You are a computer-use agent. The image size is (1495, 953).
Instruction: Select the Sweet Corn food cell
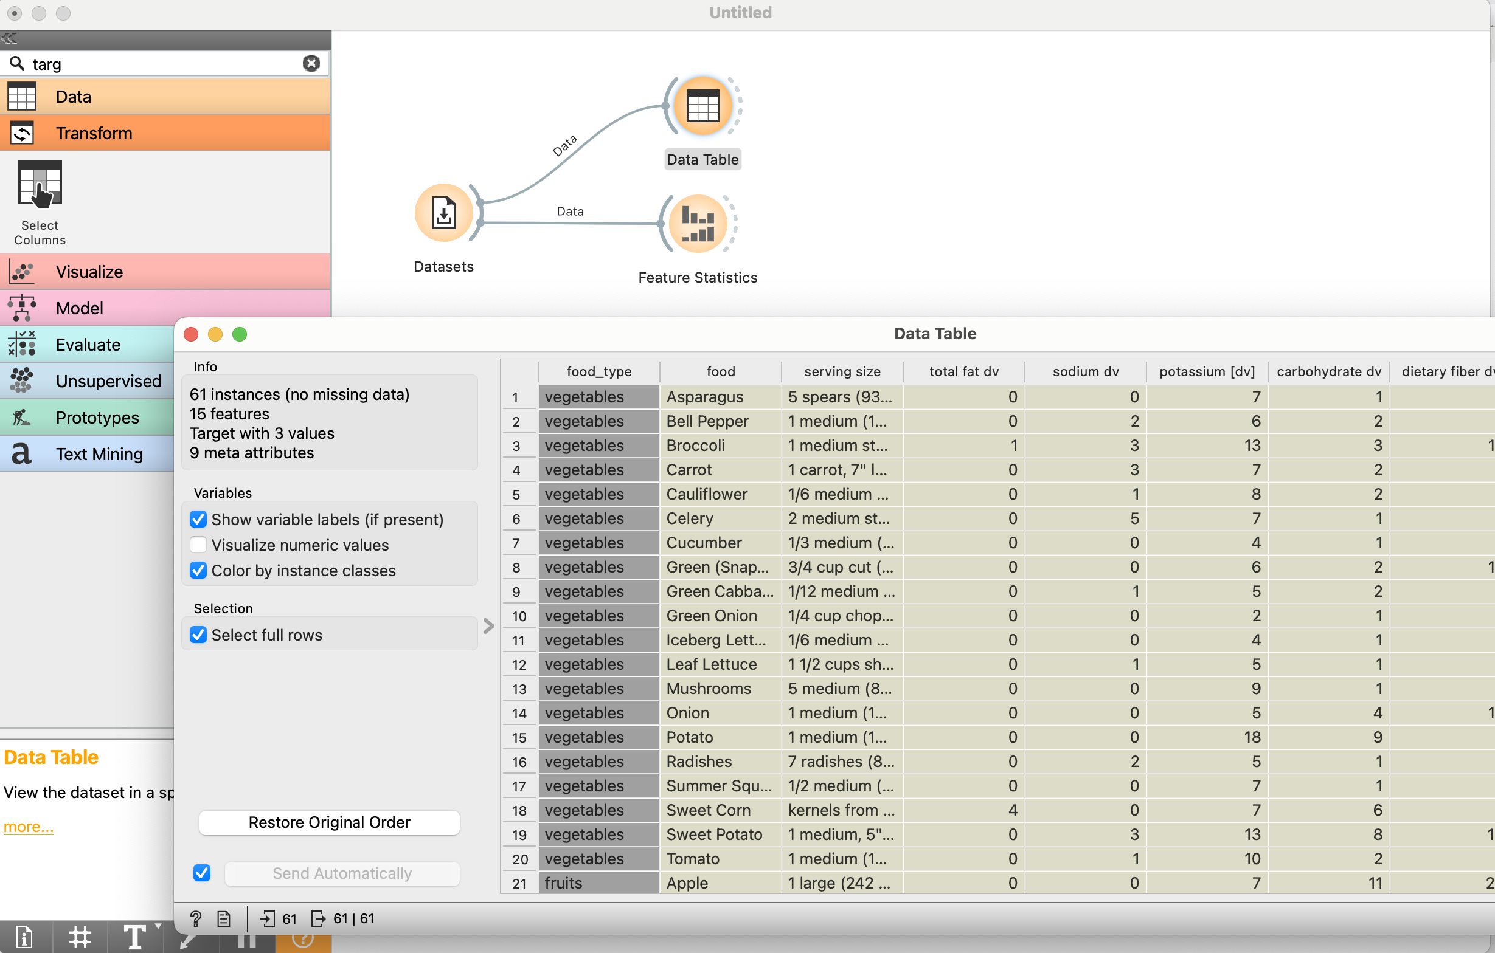[720, 810]
